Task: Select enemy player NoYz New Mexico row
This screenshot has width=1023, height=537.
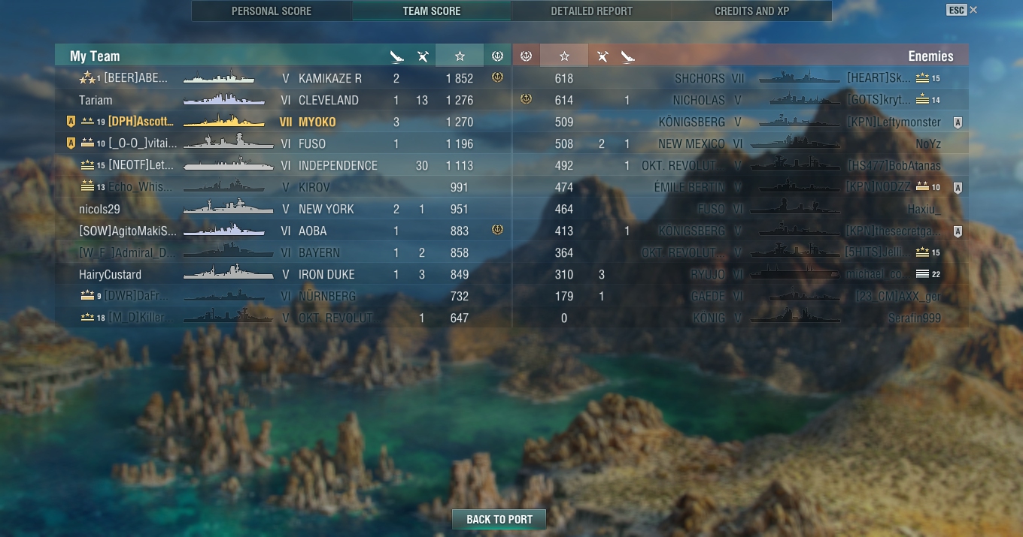Action: (740, 143)
